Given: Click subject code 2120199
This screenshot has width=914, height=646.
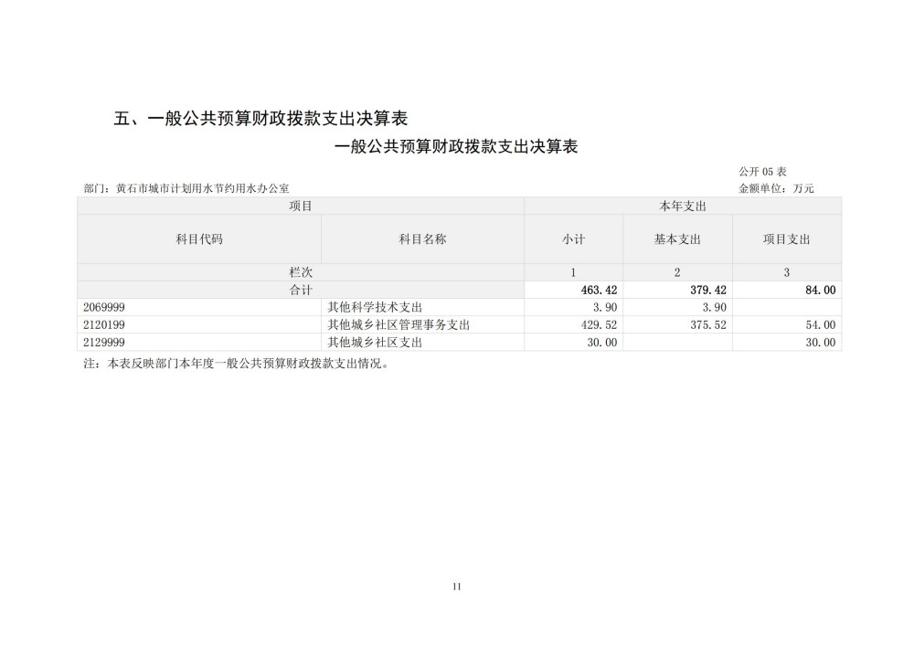Looking at the screenshot, I should tap(104, 324).
